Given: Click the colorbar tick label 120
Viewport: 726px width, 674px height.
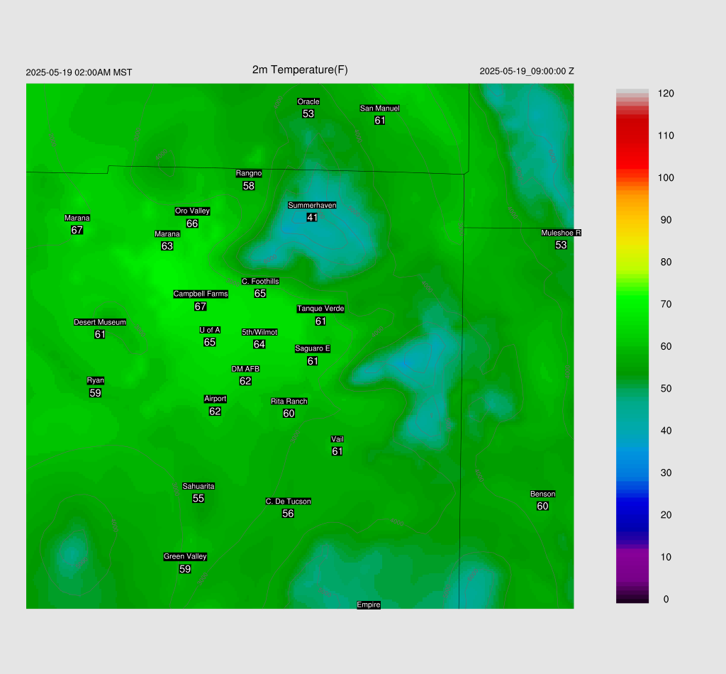Looking at the screenshot, I should point(666,94).
